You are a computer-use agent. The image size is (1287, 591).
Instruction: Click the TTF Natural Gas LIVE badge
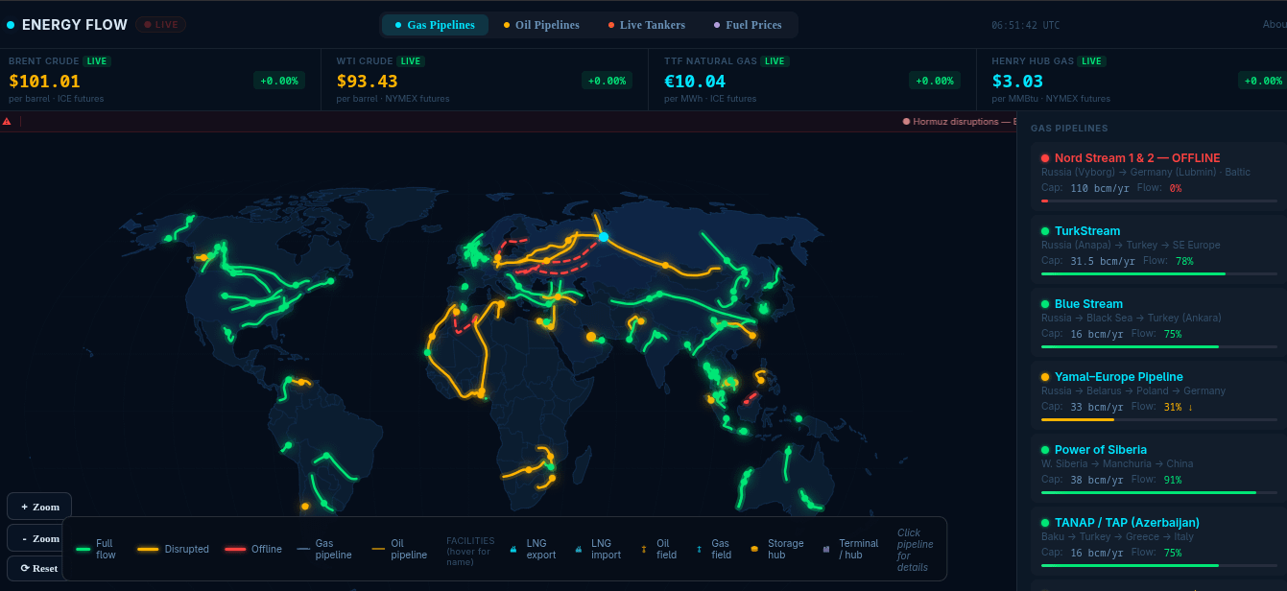[x=775, y=61]
